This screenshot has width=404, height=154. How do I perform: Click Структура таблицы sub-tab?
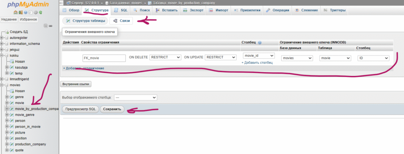tap(85, 21)
